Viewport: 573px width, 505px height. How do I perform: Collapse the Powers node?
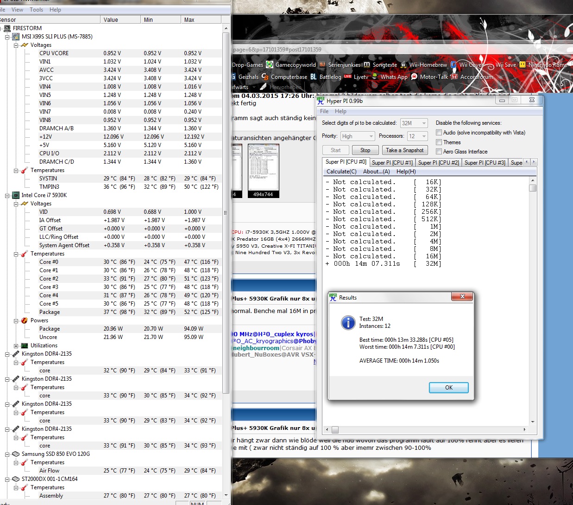coord(16,320)
